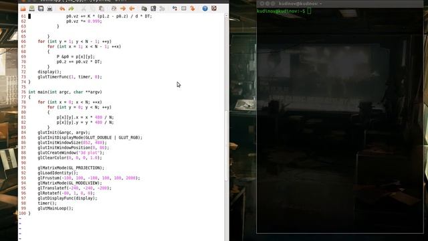This screenshot has height=241, width=428.
Task: Click 'glutInit(&argc, argv);' on line 84
Action: 64,133
